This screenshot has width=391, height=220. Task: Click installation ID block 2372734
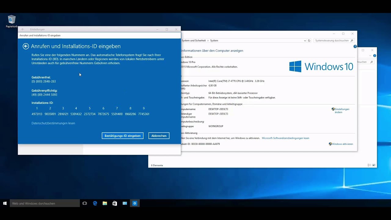(x=90, y=114)
